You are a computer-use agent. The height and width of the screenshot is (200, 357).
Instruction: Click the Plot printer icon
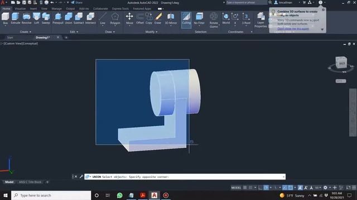(46, 2)
